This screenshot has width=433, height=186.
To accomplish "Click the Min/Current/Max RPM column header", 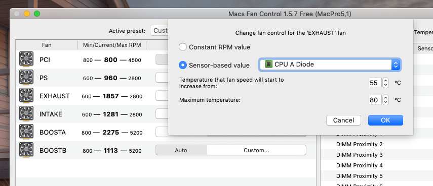I will pos(112,45).
